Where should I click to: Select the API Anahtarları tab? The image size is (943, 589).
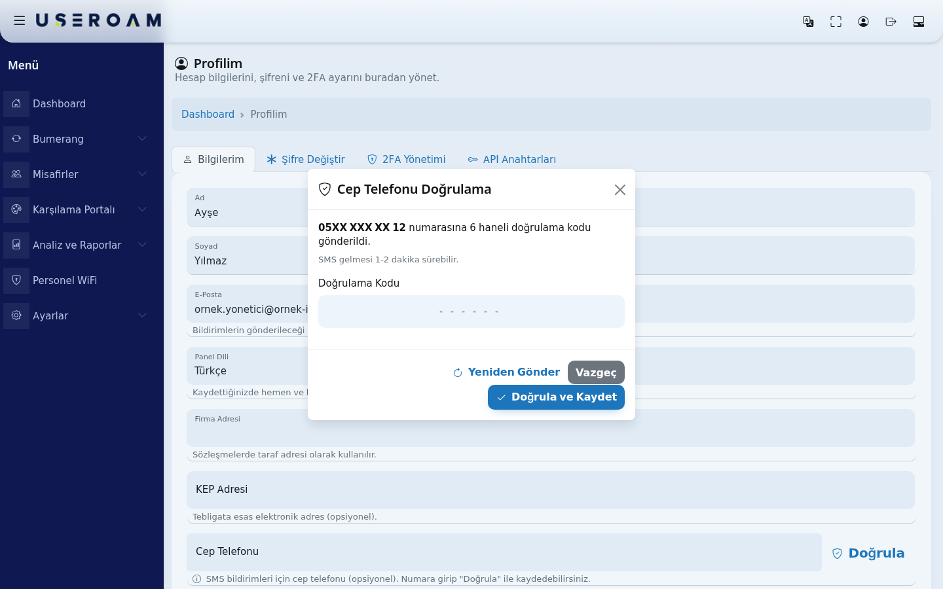click(x=512, y=160)
